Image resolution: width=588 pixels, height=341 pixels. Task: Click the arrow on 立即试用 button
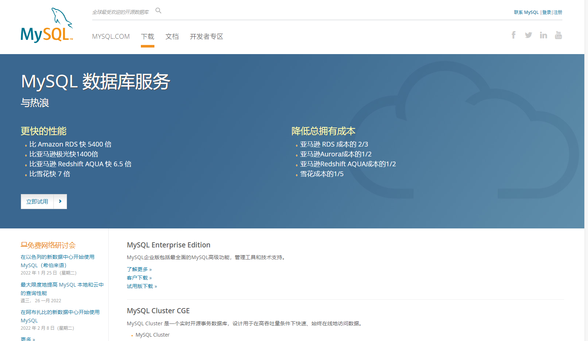pyautogui.click(x=60, y=201)
